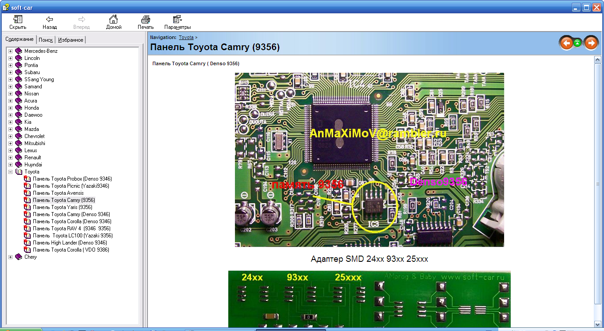
Task: Select the Hyundai entry in contents
Action: 33,165
